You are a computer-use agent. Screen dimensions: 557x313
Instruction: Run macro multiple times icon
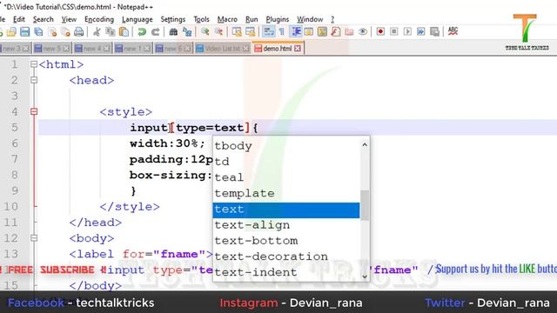pos(421,32)
